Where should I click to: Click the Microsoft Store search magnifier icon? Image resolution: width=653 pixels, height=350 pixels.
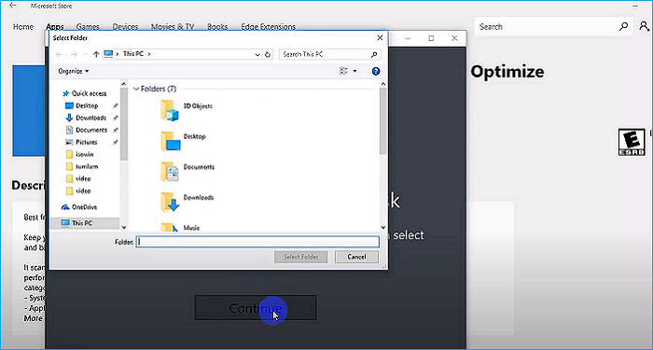[x=623, y=27]
